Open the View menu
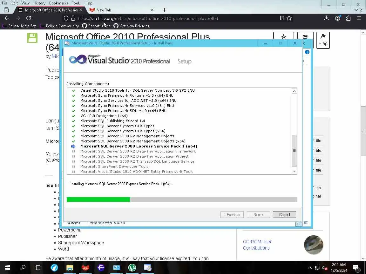366x274 pixels. pyautogui.click(x=25, y=3)
